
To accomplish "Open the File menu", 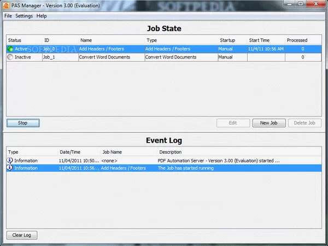I will pyautogui.click(x=8, y=16).
